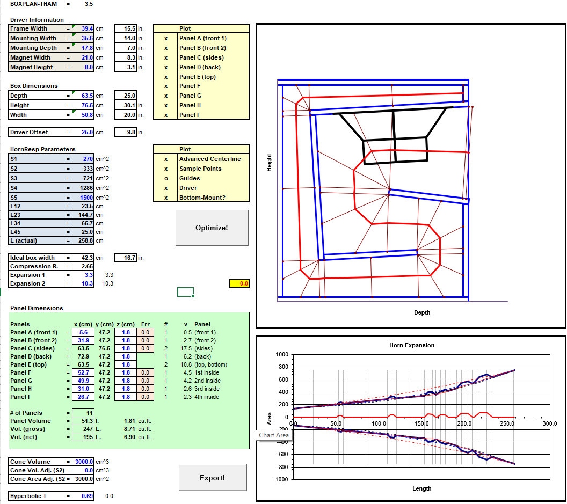Viewport: 567px width, 504px height.
Task: Click Panel Volume value 51.3
Action: pyautogui.click(x=83, y=421)
